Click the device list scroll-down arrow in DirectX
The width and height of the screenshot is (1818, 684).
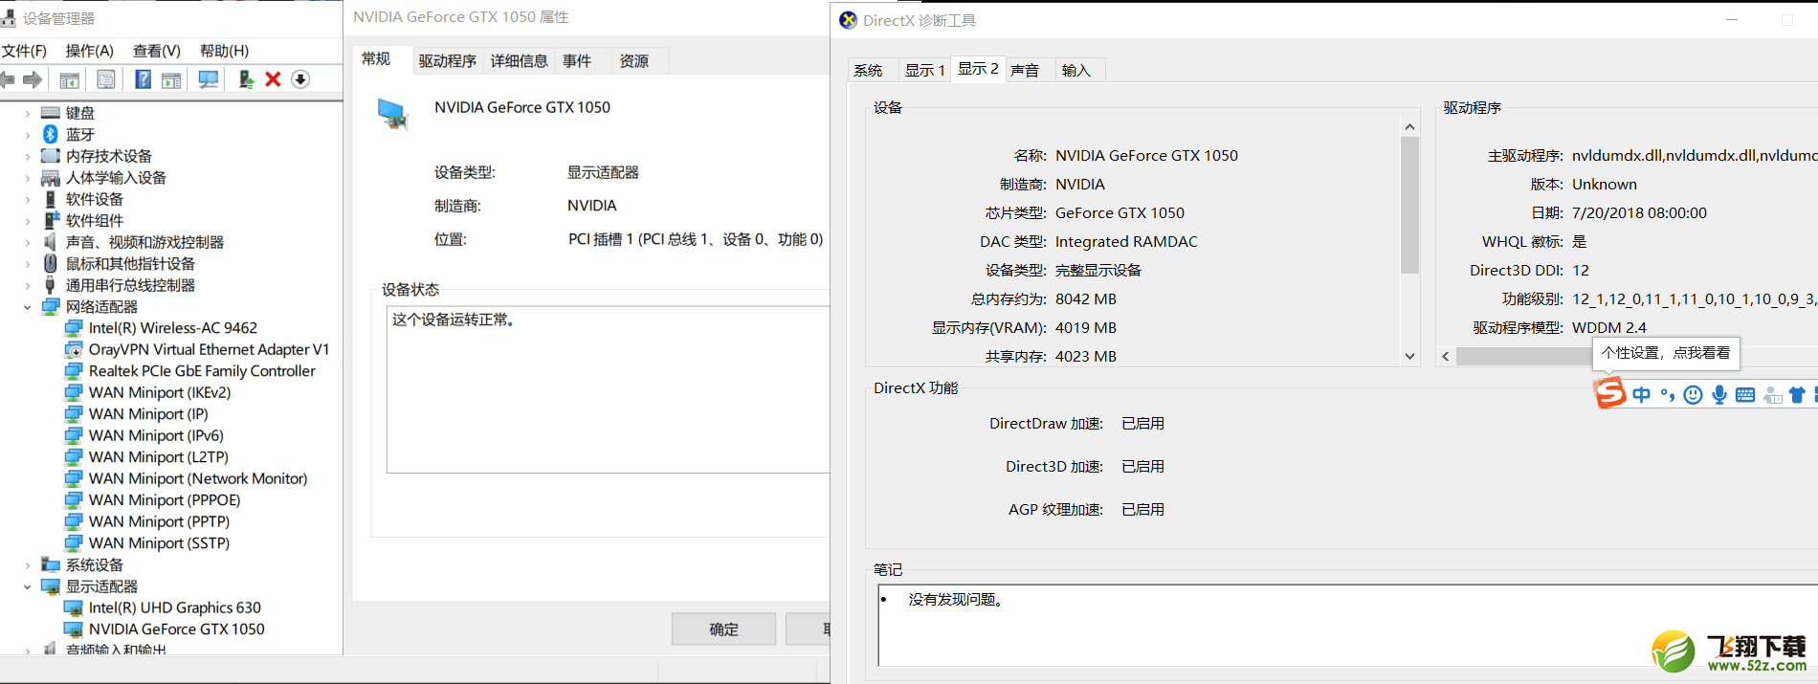(x=1409, y=356)
